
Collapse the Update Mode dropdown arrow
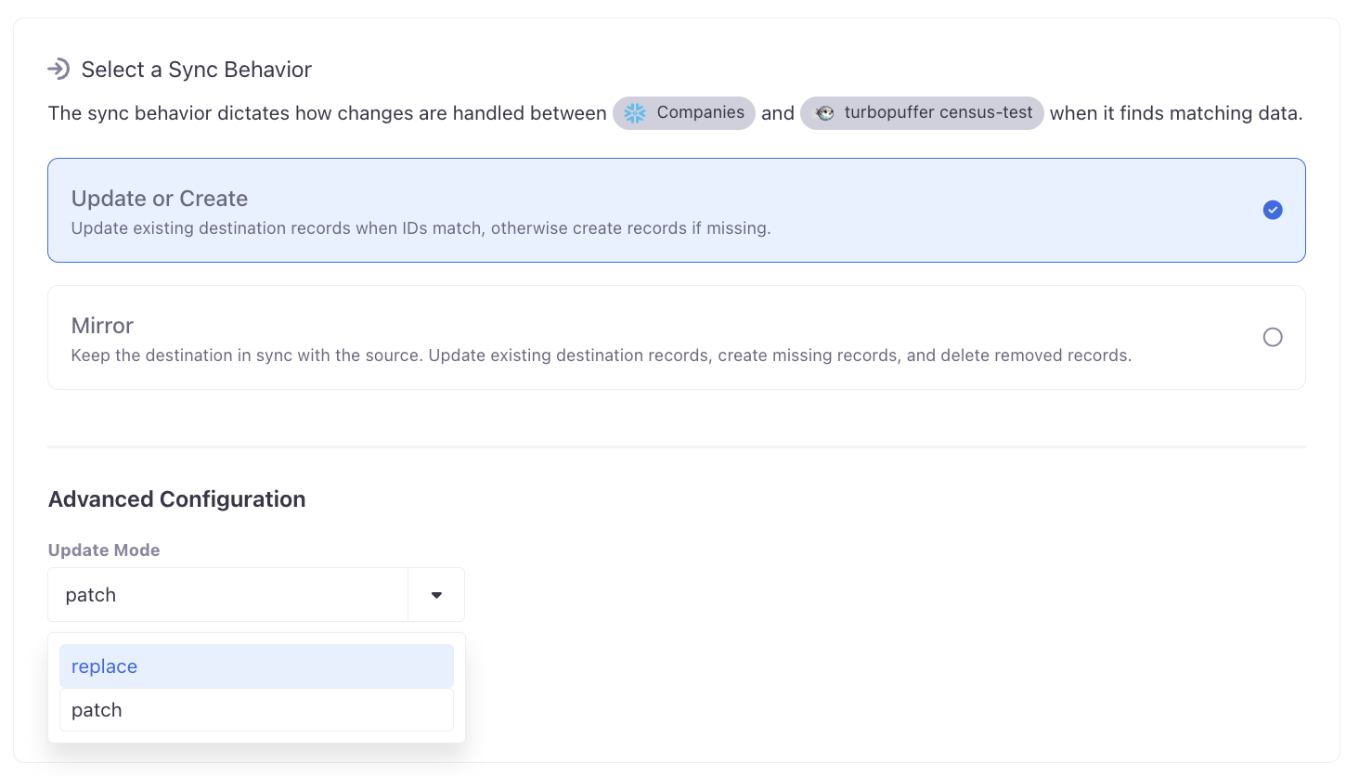tap(436, 595)
